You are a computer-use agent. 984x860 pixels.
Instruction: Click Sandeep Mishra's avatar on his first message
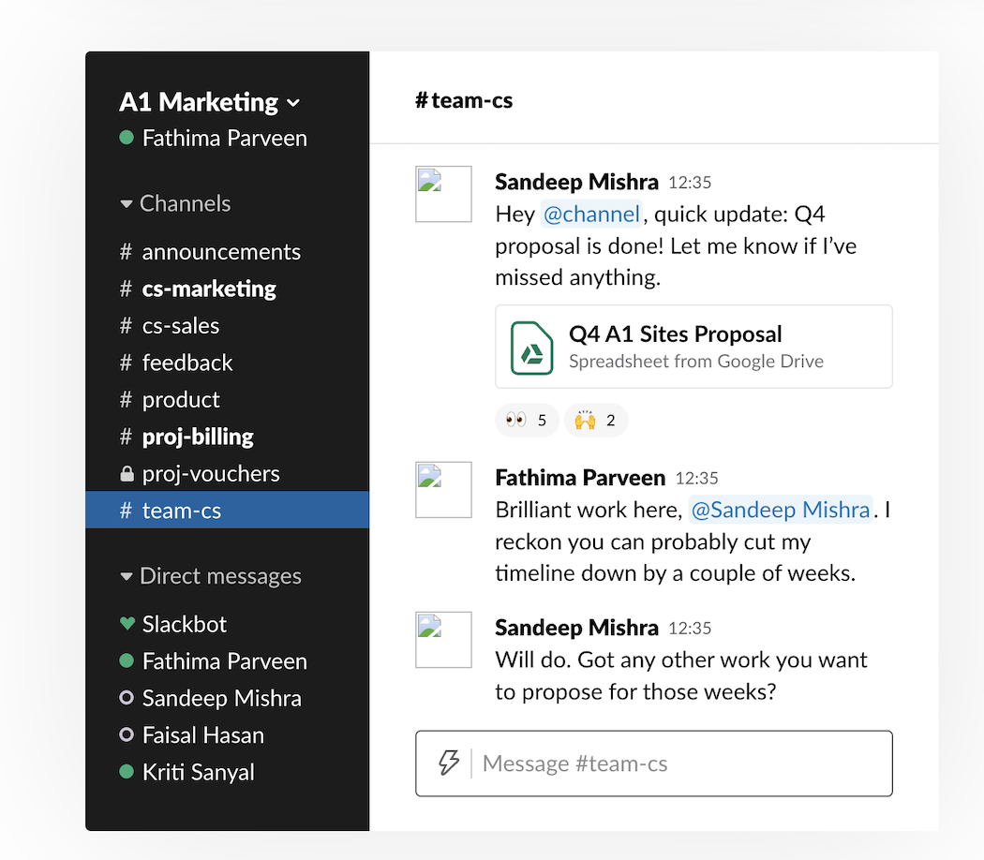(x=443, y=194)
